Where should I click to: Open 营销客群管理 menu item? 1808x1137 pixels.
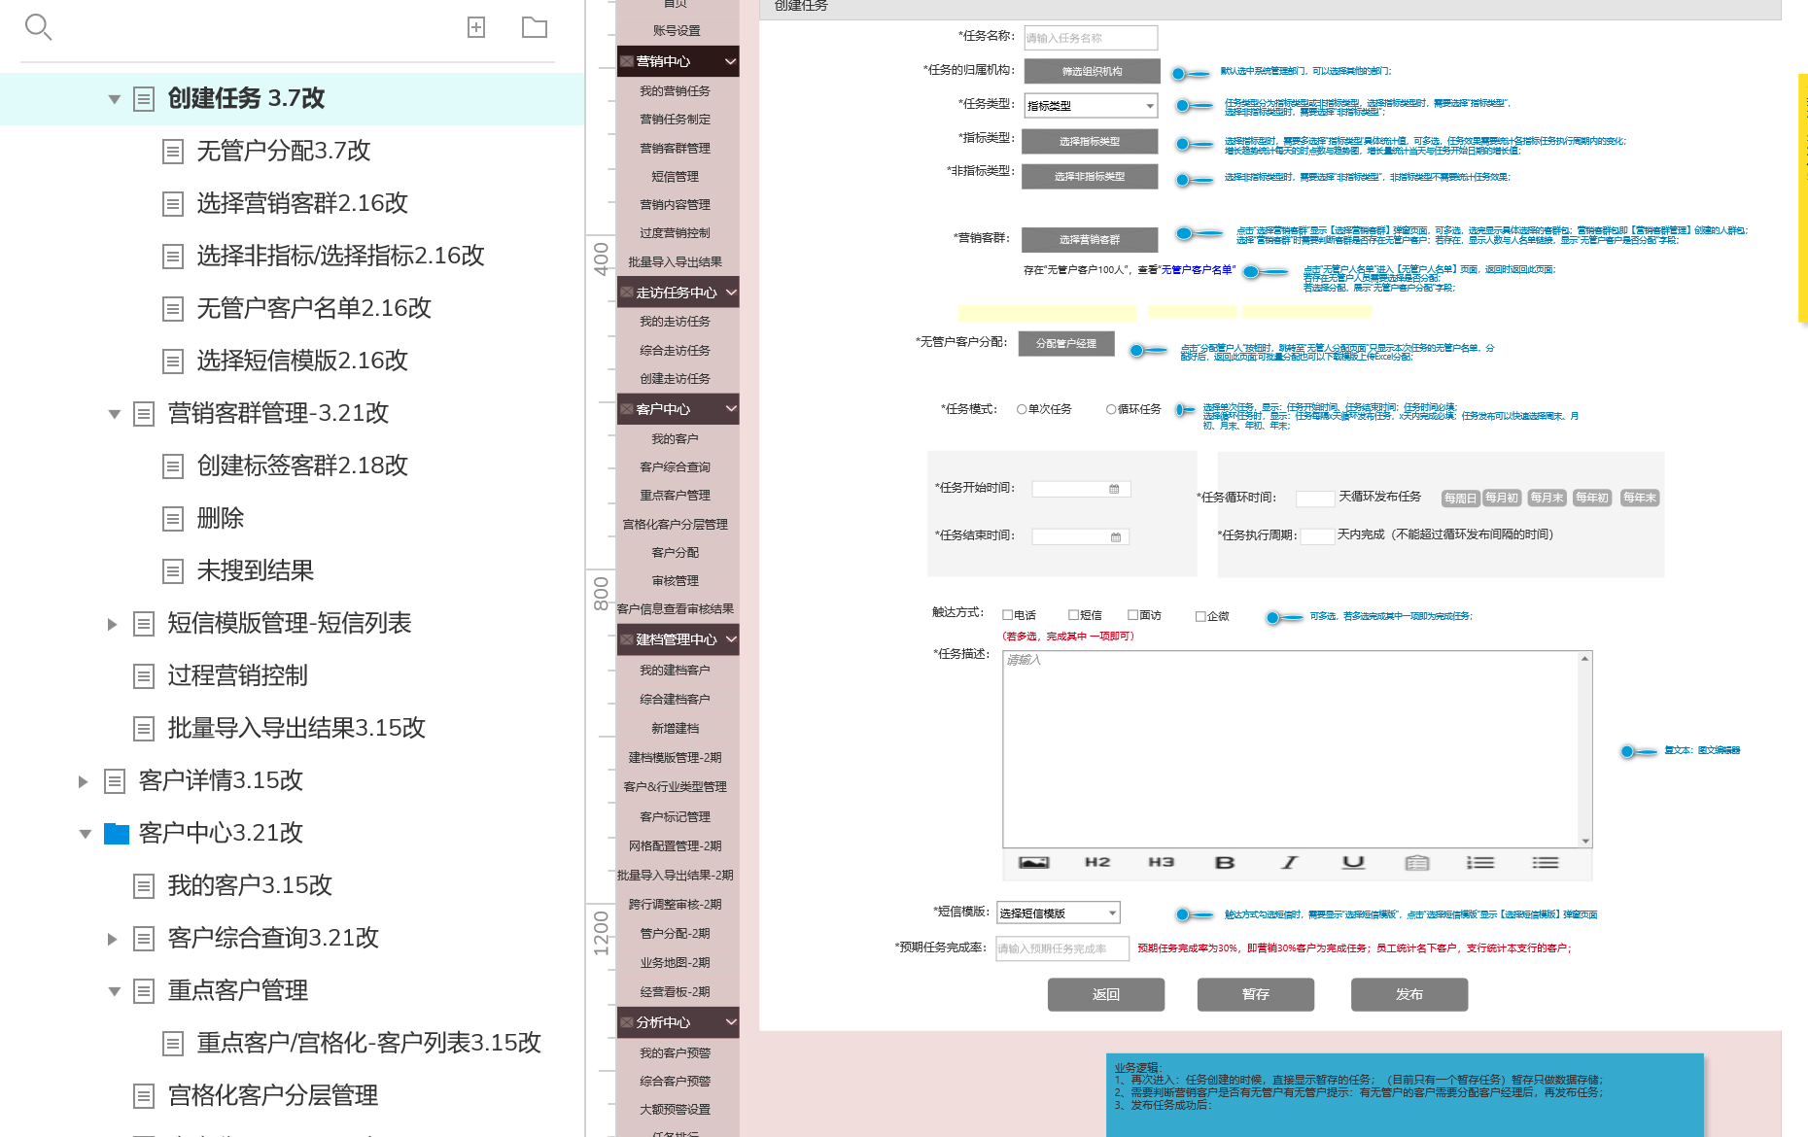click(675, 148)
